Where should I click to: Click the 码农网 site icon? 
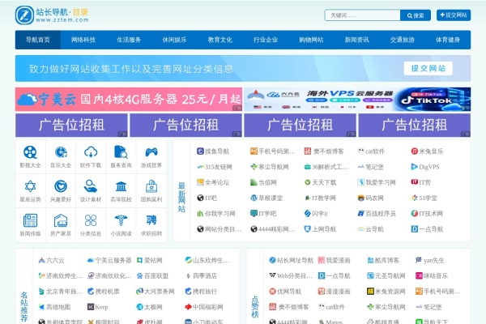click(x=360, y=198)
